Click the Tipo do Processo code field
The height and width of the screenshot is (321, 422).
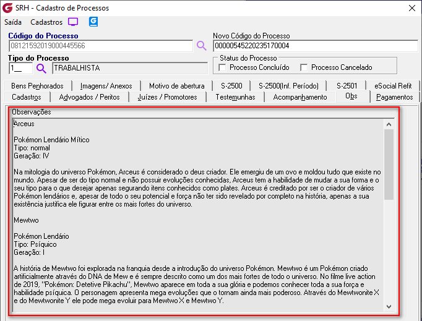point(20,68)
